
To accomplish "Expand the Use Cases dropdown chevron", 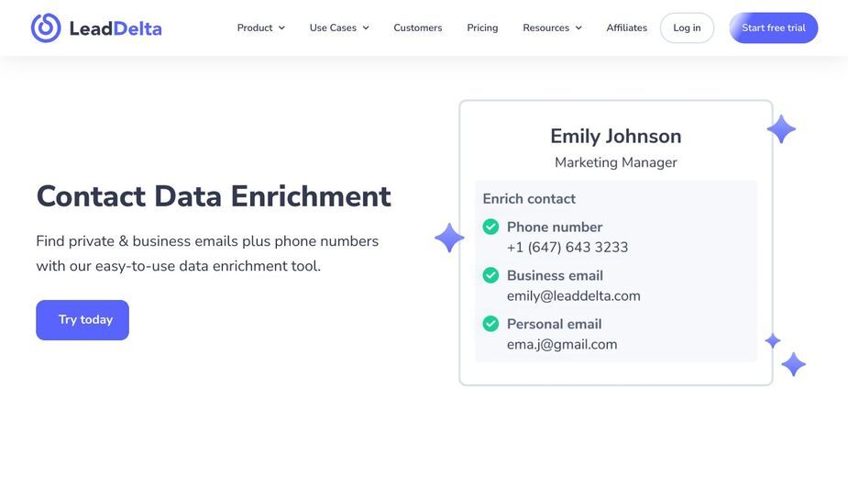I will coord(366,28).
